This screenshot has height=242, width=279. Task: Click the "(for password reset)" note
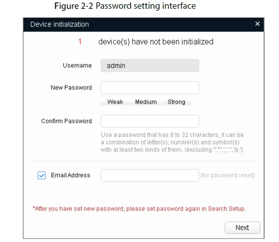(227, 175)
